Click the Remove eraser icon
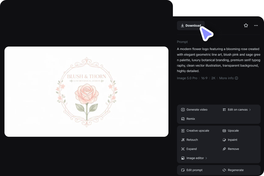 224,149
